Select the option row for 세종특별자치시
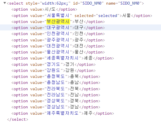This screenshot has width=161, height=123. [63, 58]
